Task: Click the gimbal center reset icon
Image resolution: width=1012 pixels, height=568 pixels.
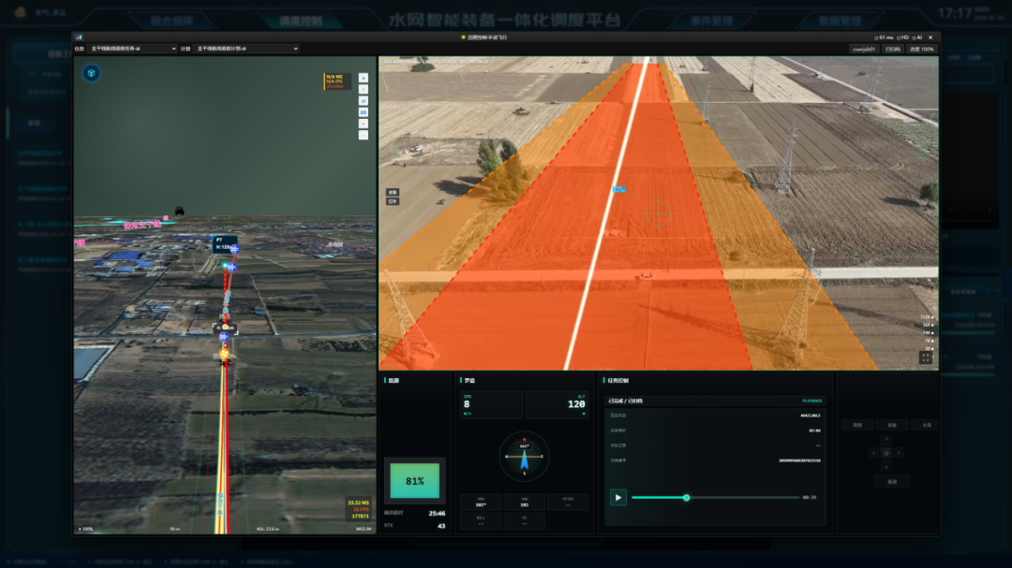Action: 886,453
